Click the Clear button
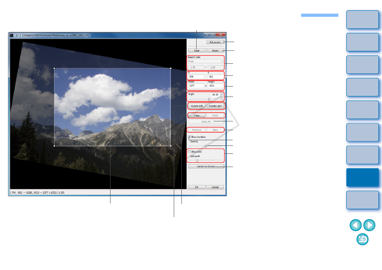This screenshot has height=270, width=382. point(197,50)
